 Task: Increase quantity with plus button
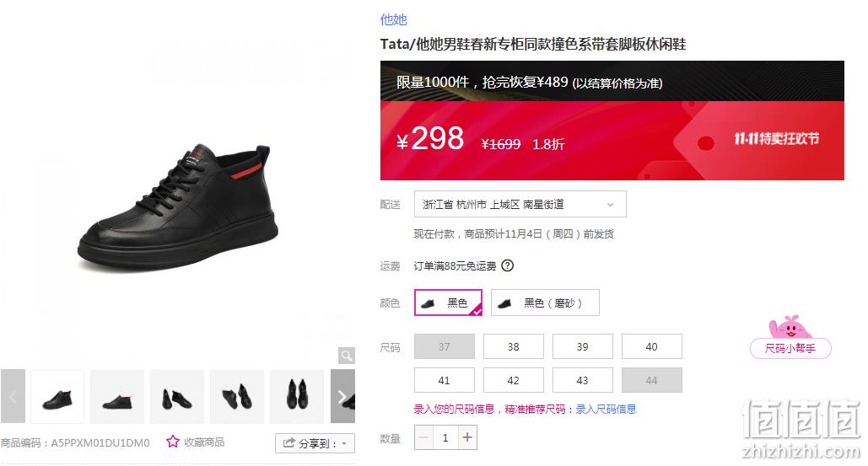[467, 438]
